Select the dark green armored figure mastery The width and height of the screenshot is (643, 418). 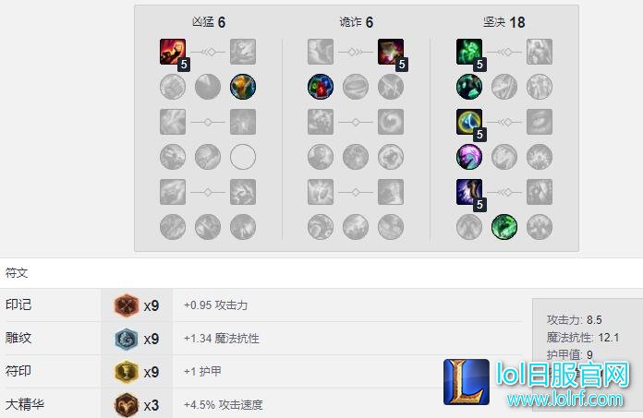pos(469,87)
